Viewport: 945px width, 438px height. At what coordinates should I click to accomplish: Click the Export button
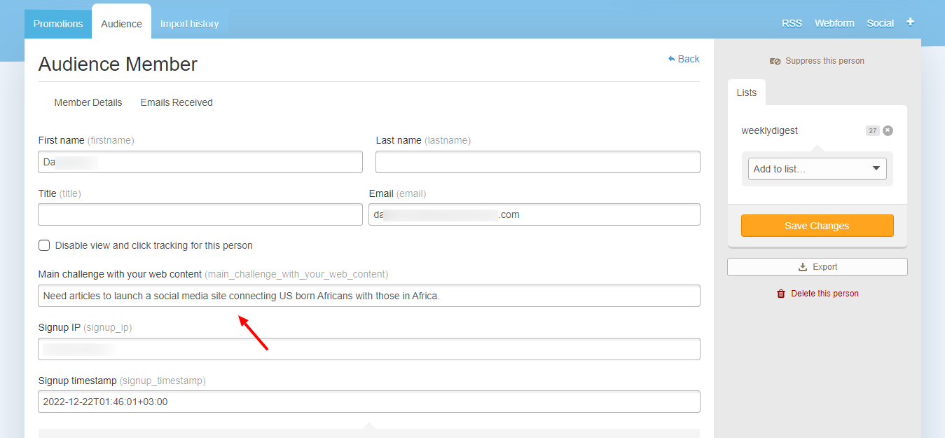click(817, 267)
